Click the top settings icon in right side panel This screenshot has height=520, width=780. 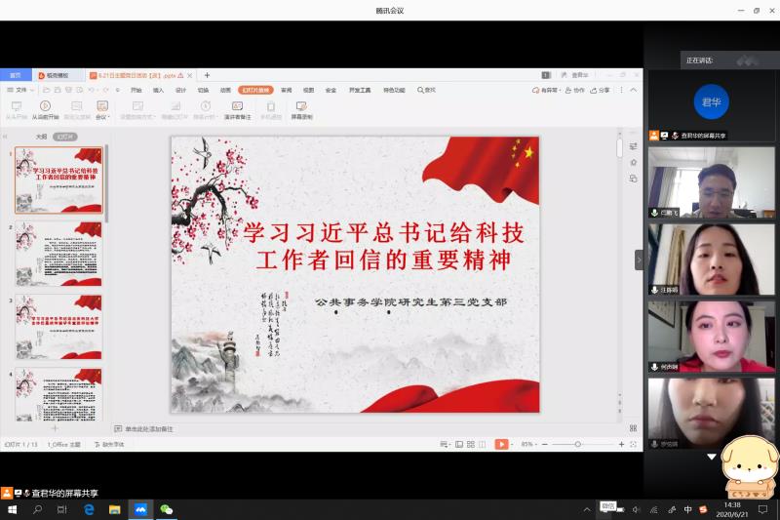click(x=633, y=146)
